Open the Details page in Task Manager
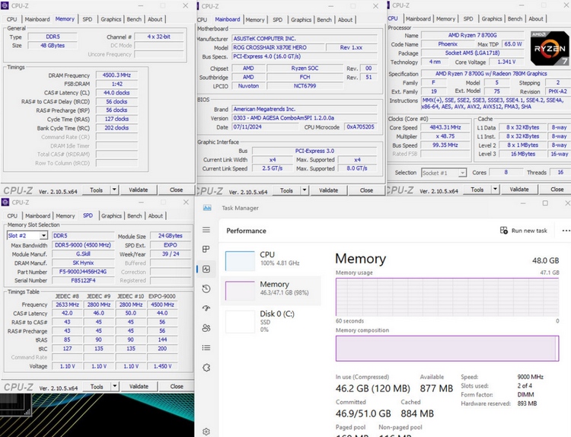The width and height of the screenshot is (571, 437). click(206, 348)
